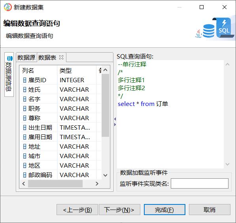This screenshot has width=236, height=223.
Task: Expand left pane with the right-pointing sash arrow
Action: [x=115, y=125]
